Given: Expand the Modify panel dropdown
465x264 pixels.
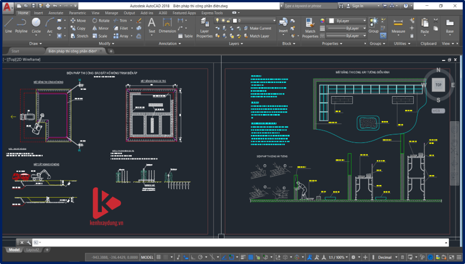Looking at the screenshot, I should click(x=106, y=43).
